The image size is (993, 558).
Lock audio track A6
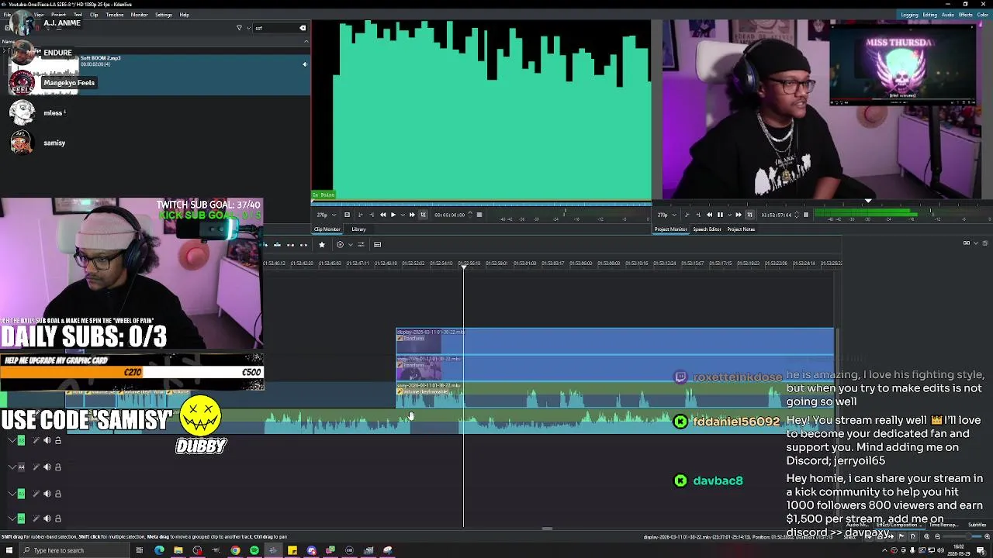pyautogui.click(x=57, y=518)
